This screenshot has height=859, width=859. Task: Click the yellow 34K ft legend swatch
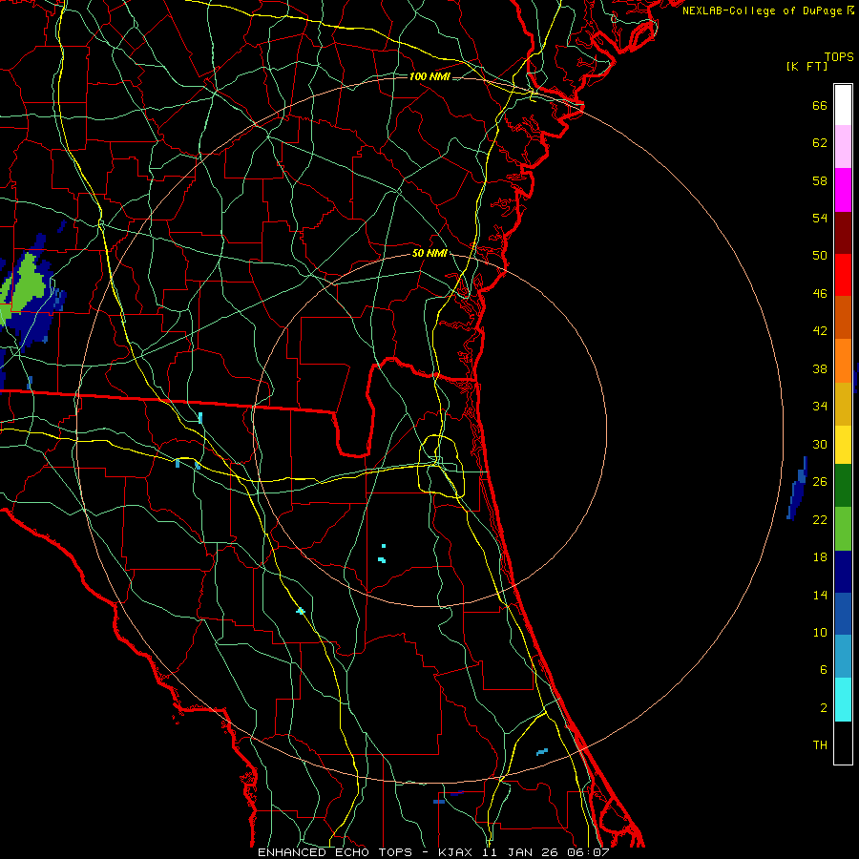pyautogui.click(x=843, y=445)
